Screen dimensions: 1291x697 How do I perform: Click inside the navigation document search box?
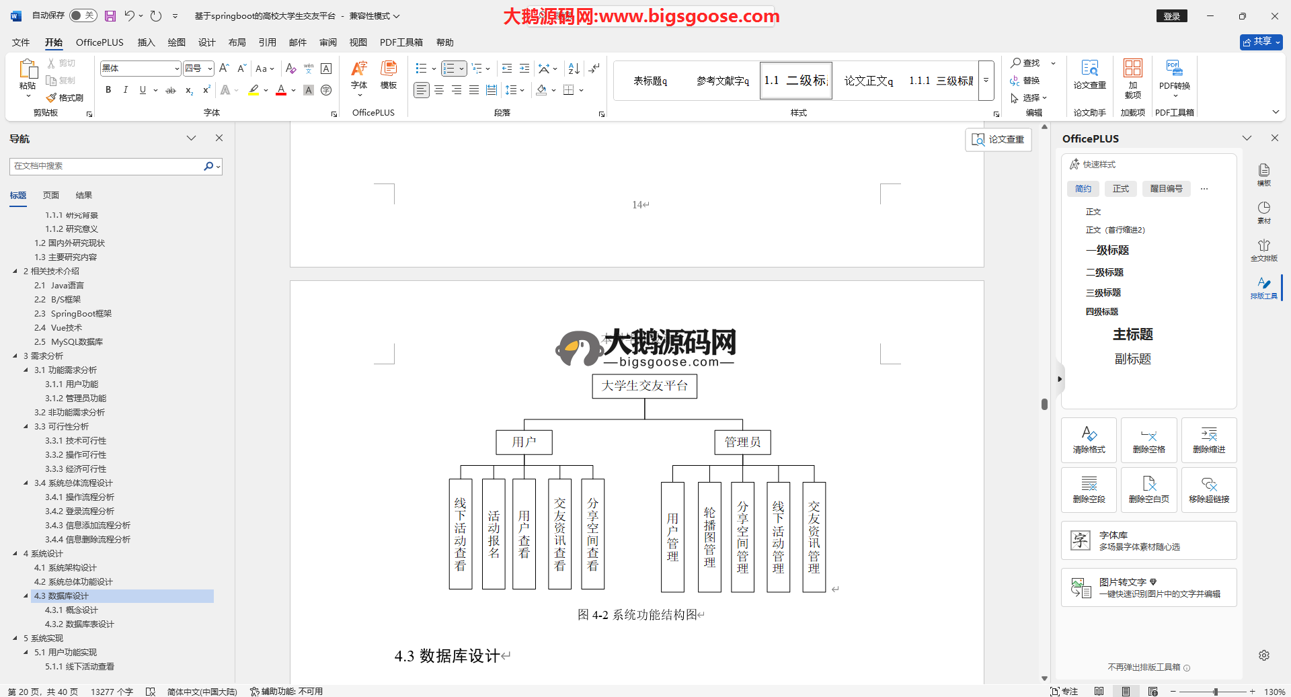coord(108,166)
